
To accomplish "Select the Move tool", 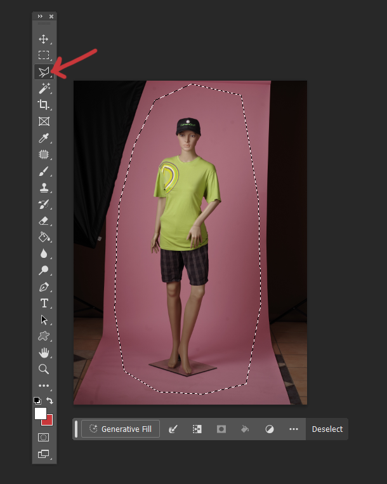I will [x=44, y=39].
